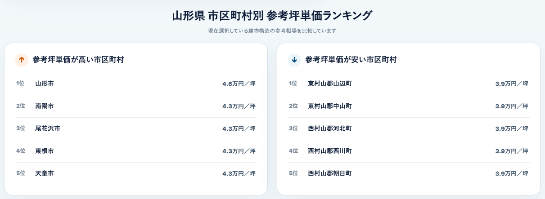The image size is (545, 199).
Task: Select 南陽市 in the high ranking
Action: pyautogui.click(x=136, y=106)
